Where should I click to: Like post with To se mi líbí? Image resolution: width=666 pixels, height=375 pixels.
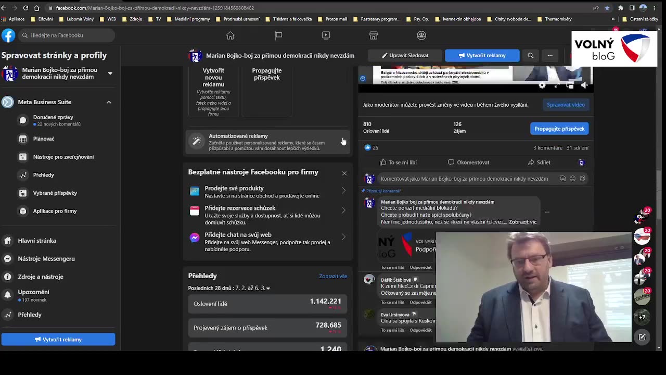[x=398, y=162]
